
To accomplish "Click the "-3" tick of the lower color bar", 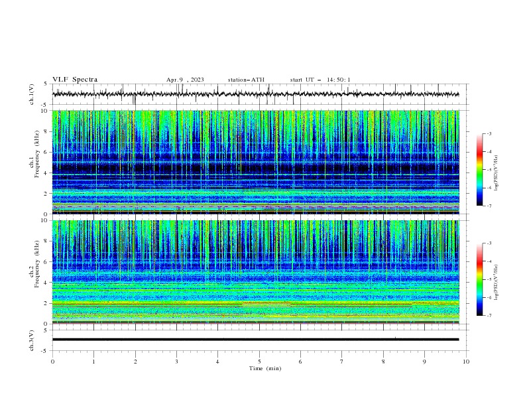I will (x=489, y=243).
